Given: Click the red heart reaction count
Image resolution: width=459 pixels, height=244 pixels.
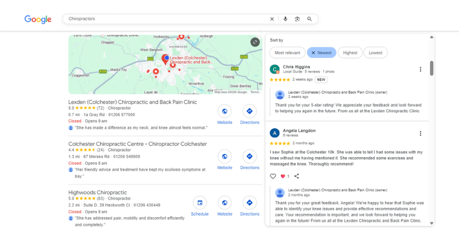Looking at the screenshot, I should [x=285, y=177].
